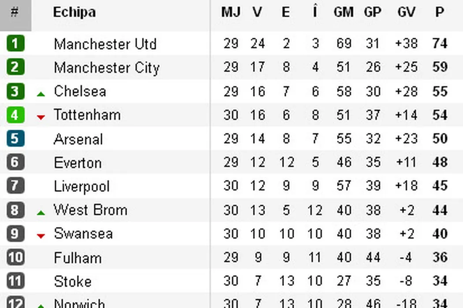Image resolution: width=463 pixels, height=308 pixels.
Task: Click the gray rank 10 badge
Action: 15,257
